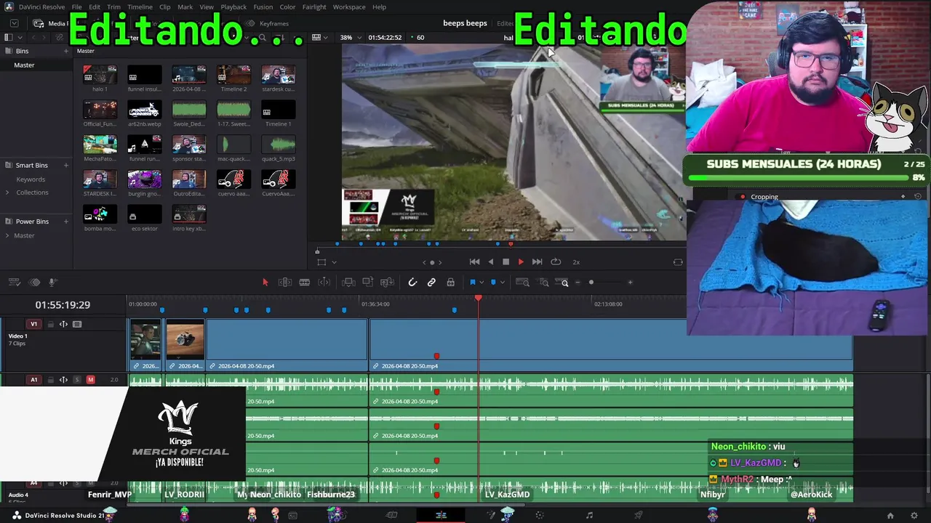The height and width of the screenshot is (523, 931).
Task: Click Detail Zoom icon
Action: tap(544, 283)
